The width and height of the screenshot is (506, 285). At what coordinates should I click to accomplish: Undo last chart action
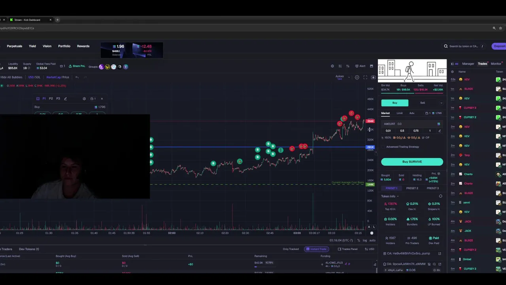coord(77,77)
